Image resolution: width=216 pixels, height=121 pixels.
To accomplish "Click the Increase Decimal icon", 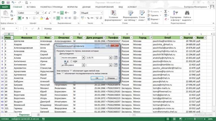I will [x=97, y=18].
